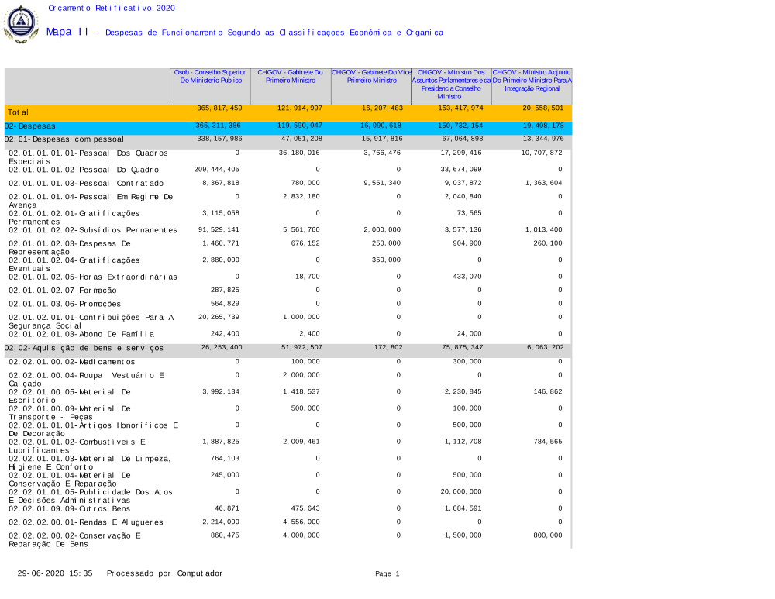This screenshot has height=599, width=775.
Task: Select the 'CHGOV - Gabinete Do Primeiro Ministro' column header
Action: pyautogui.click(x=291, y=76)
